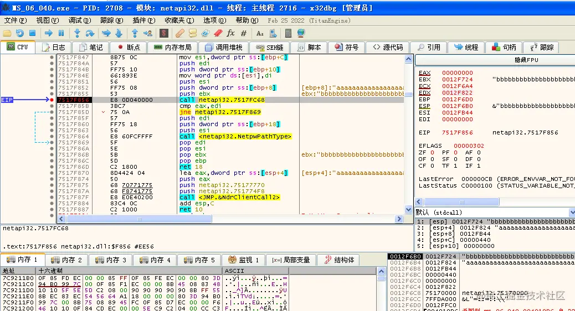Viewport: 575px width, 311px height.
Task: Toggle breakpoint dot at address 7517F864
Action: pyautogui.click(x=52, y=136)
